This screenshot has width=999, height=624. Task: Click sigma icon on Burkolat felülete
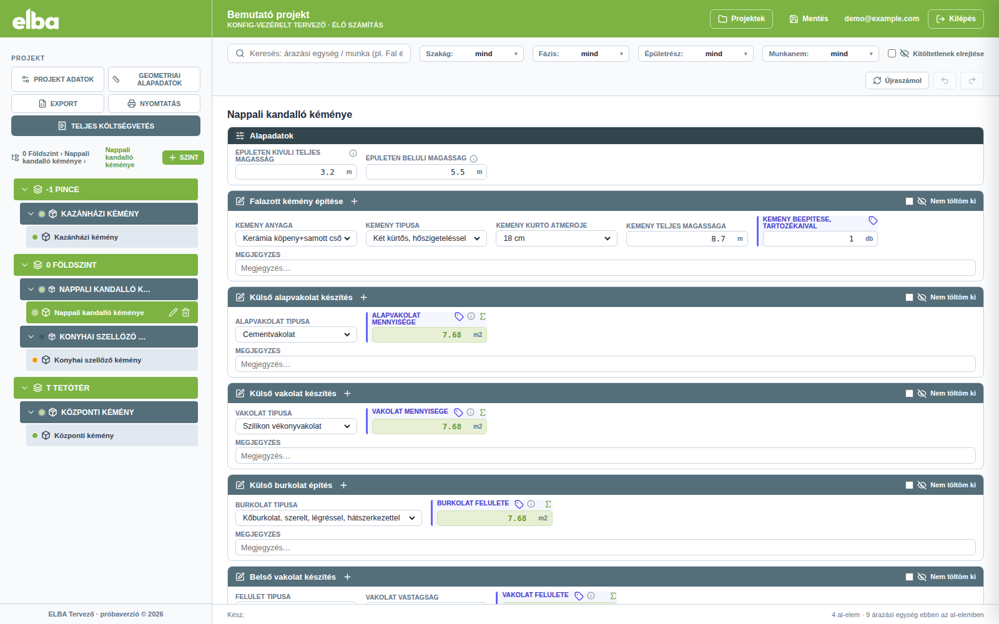[548, 504]
